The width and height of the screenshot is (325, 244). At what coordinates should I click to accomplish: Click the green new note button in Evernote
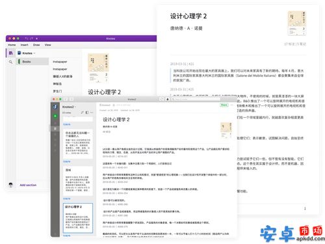coord(55,116)
